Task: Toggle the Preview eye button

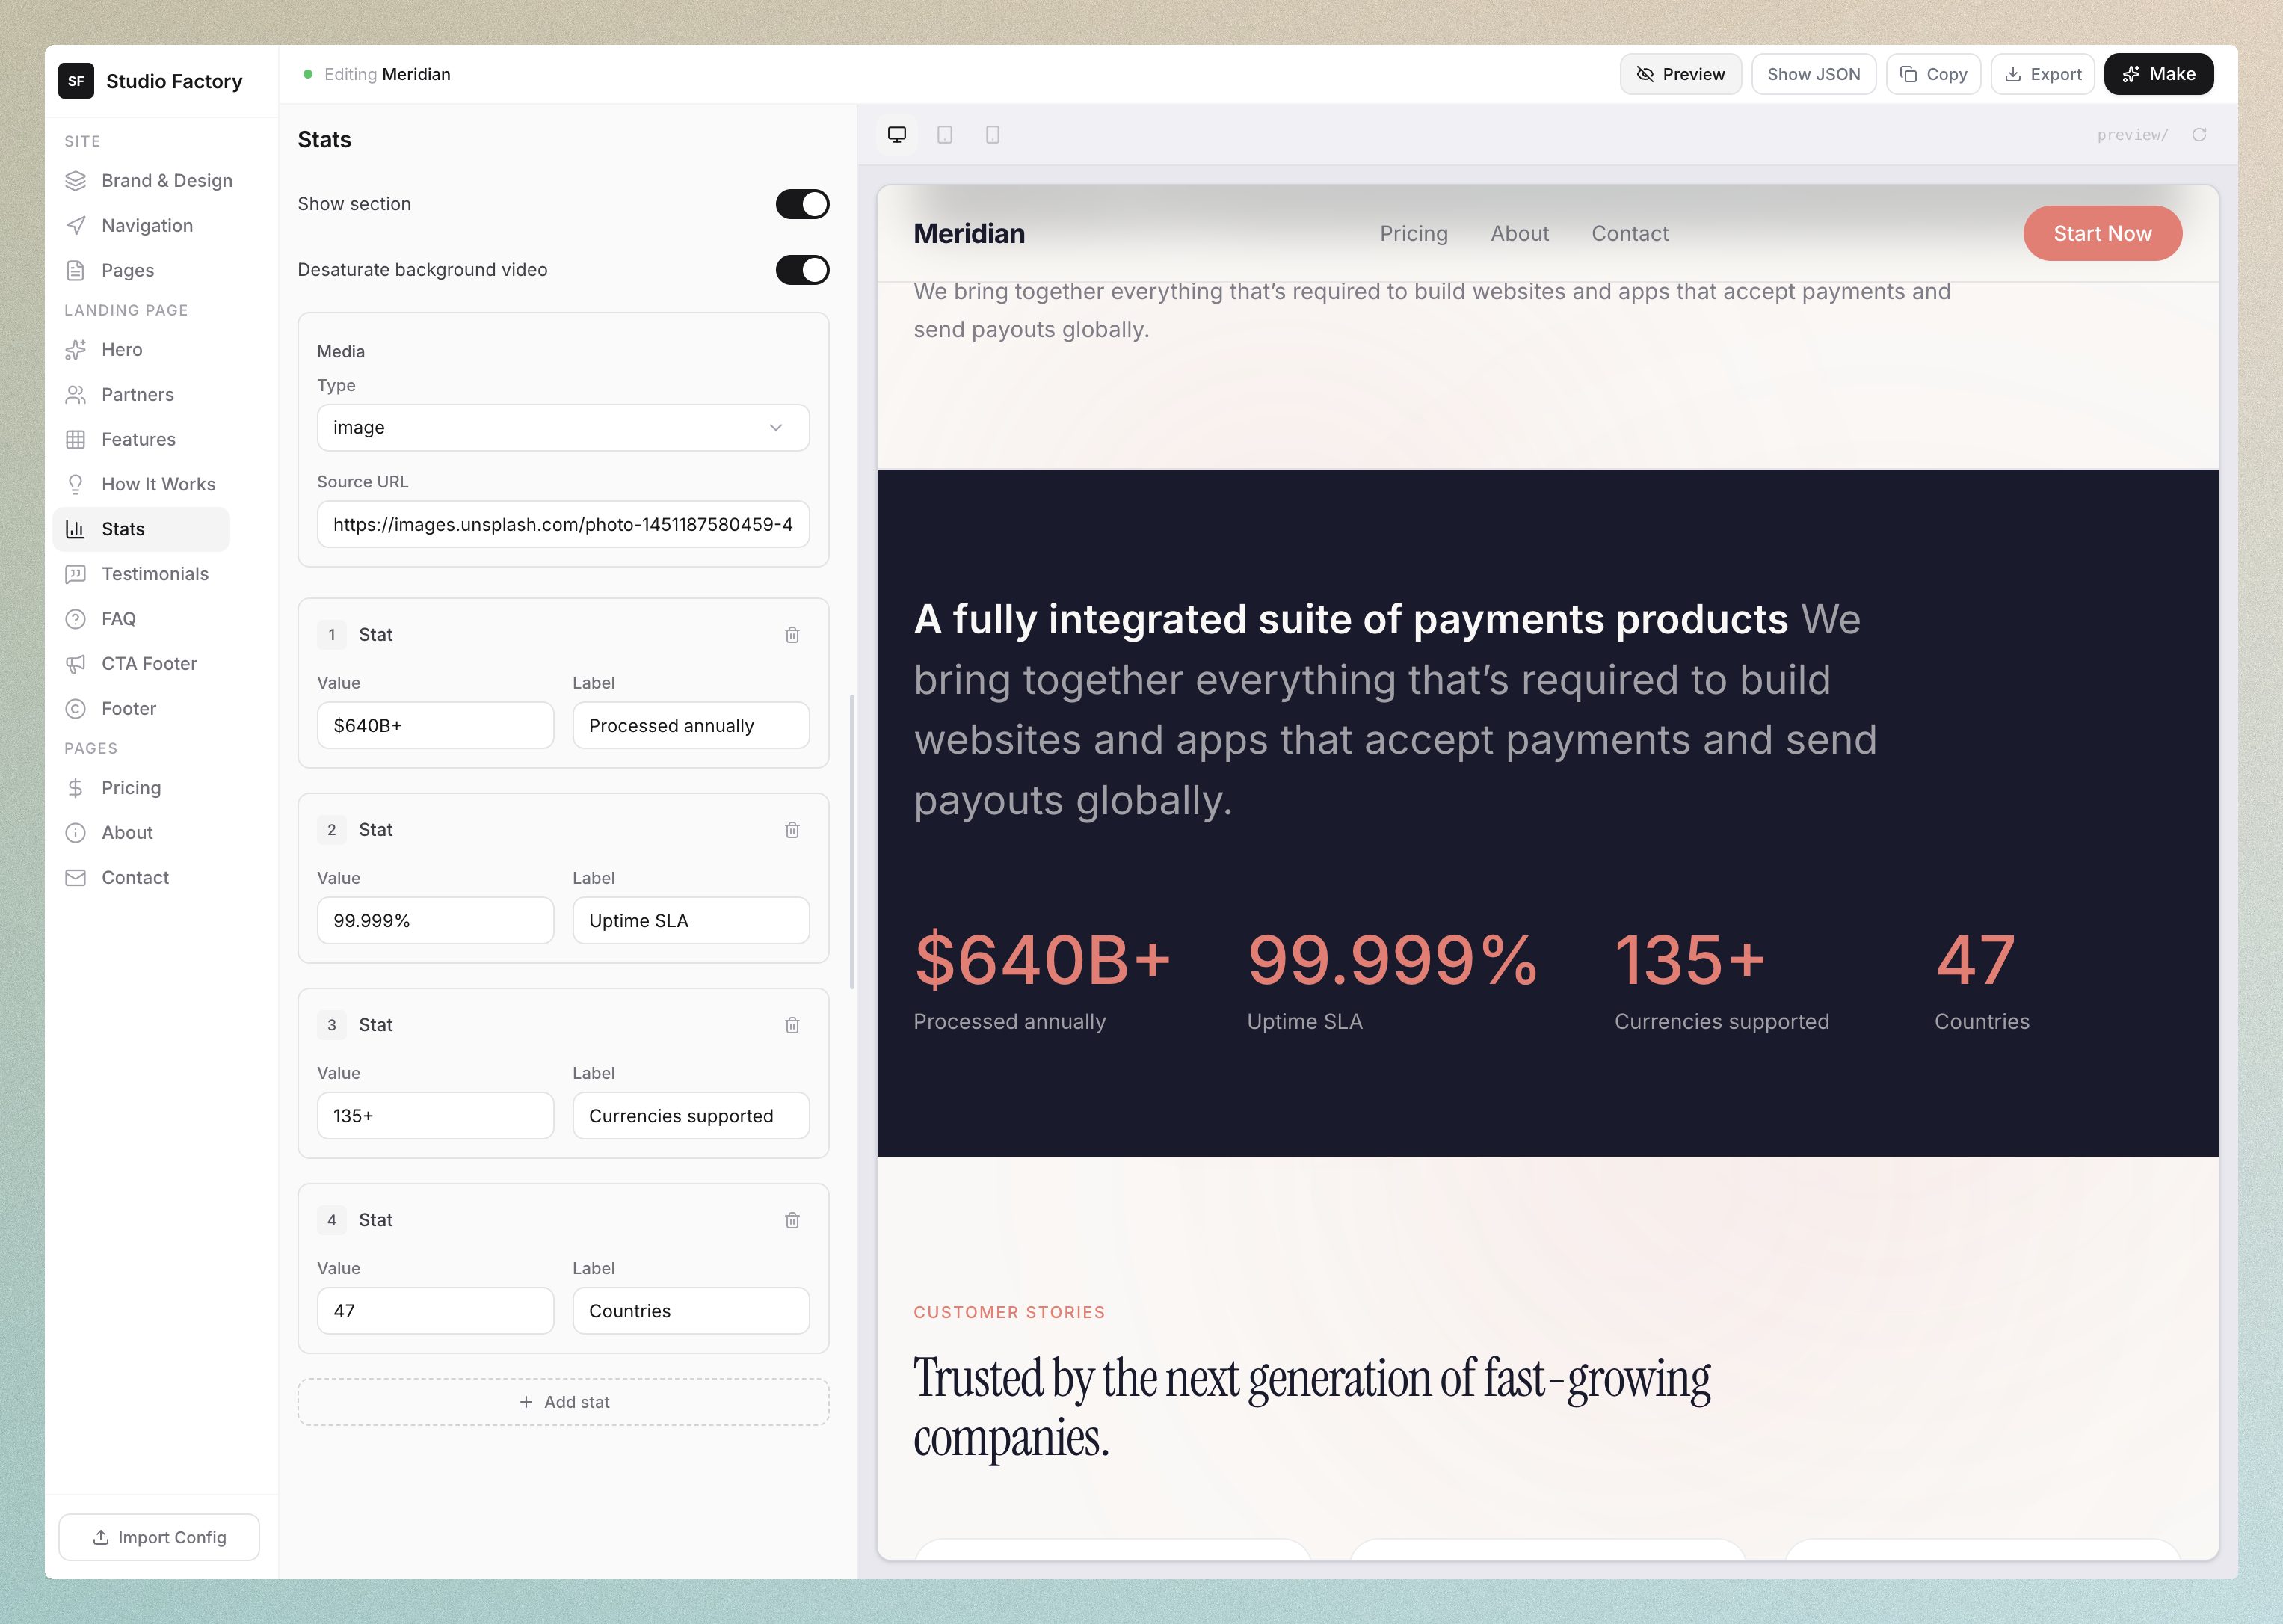Action: point(1680,74)
